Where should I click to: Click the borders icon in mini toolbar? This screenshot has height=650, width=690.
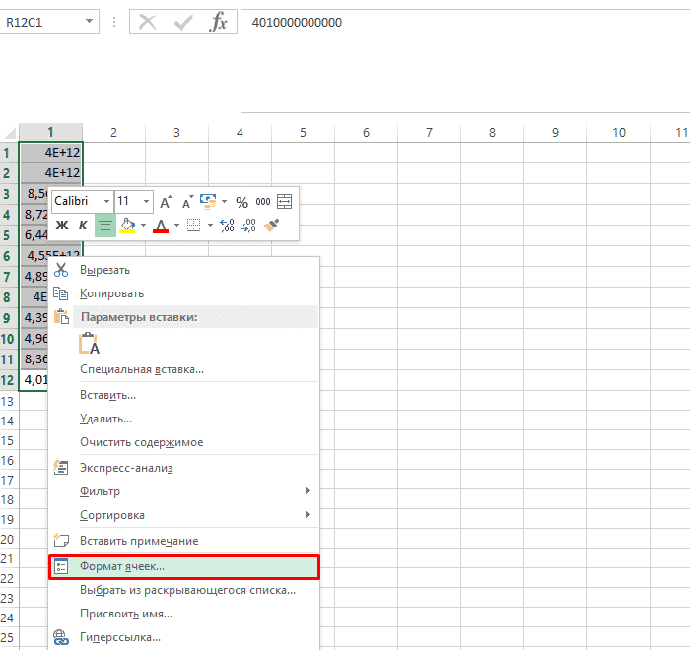point(193,225)
